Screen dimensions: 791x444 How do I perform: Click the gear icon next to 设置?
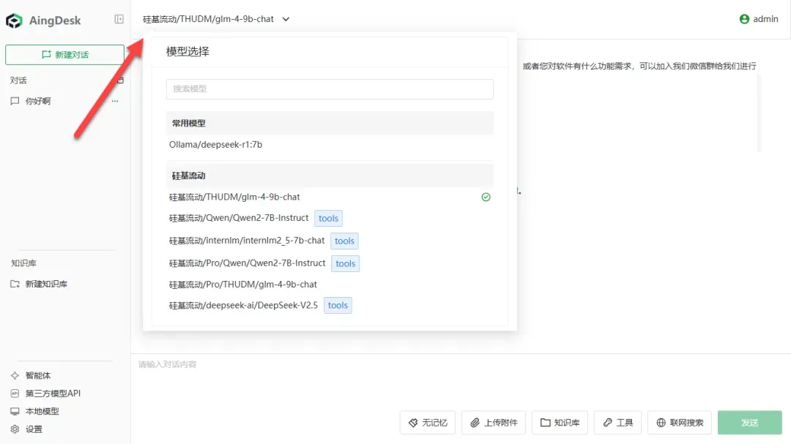(15, 429)
